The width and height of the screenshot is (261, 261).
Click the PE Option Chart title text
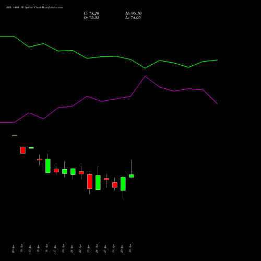(34, 8)
